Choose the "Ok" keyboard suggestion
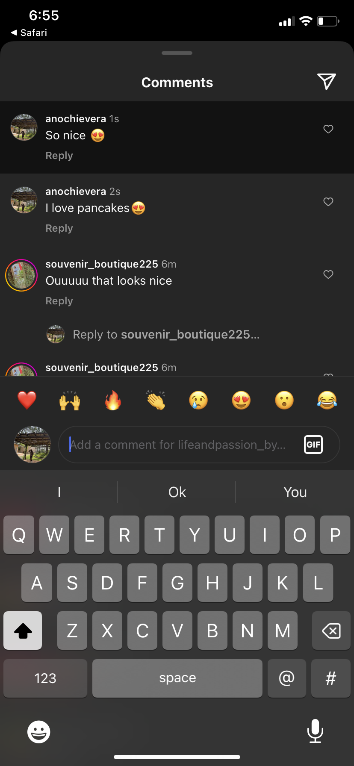The height and width of the screenshot is (766, 354). pyautogui.click(x=177, y=492)
